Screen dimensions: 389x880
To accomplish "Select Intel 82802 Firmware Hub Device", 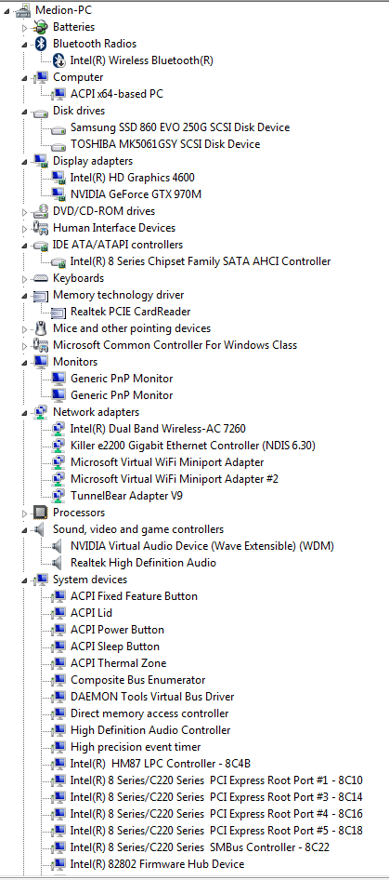I will (x=157, y=864).
